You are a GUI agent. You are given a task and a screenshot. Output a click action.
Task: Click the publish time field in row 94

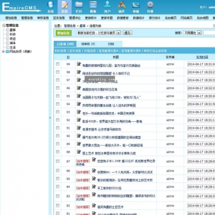click(201, 104)
